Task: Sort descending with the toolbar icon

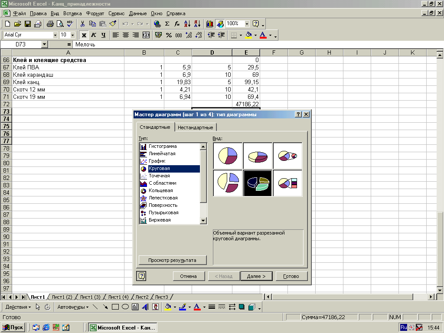Action: tap(197, 24)
